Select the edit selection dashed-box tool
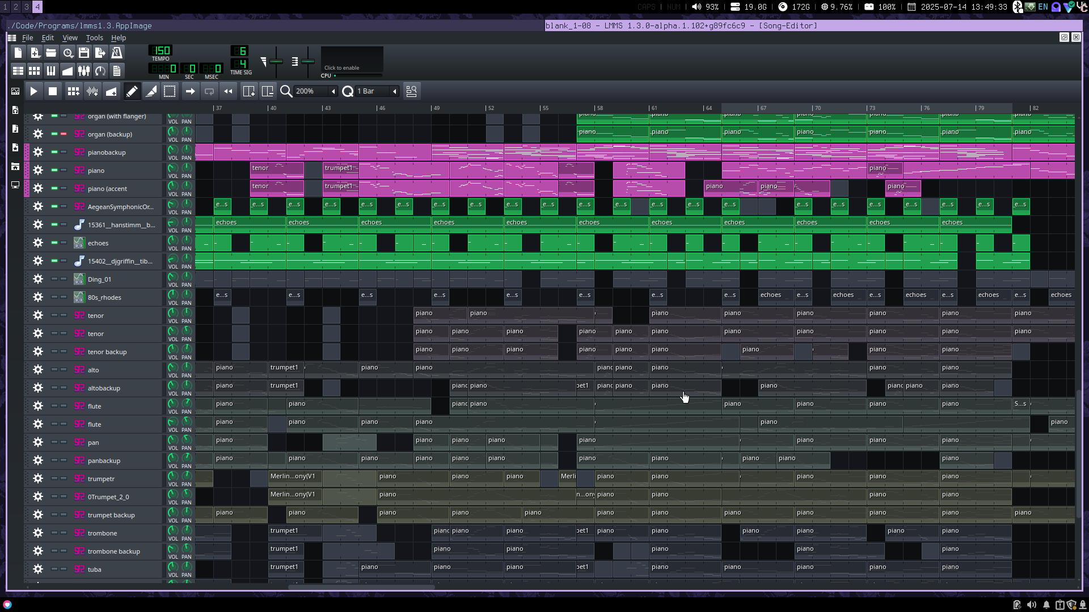The width and height of the screenshot is (1089, 612). (x=170, y=91)
